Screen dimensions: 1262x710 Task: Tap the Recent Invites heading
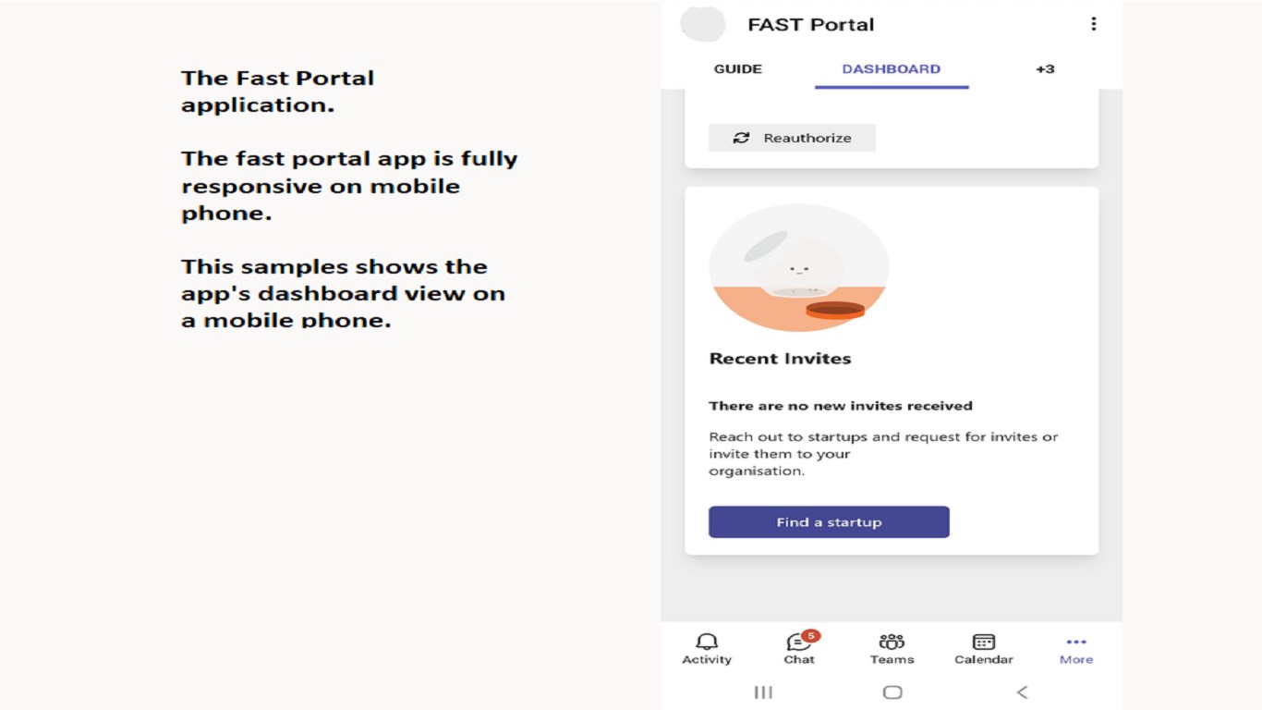pyautogui.click(x=781, y=359)
